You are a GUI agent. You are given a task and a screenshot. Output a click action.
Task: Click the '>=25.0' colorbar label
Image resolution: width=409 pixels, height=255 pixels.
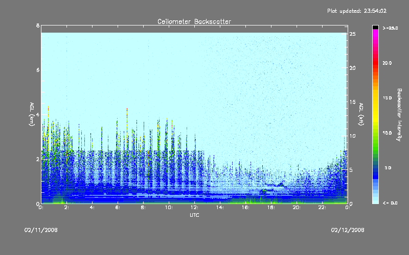[390, 28]
